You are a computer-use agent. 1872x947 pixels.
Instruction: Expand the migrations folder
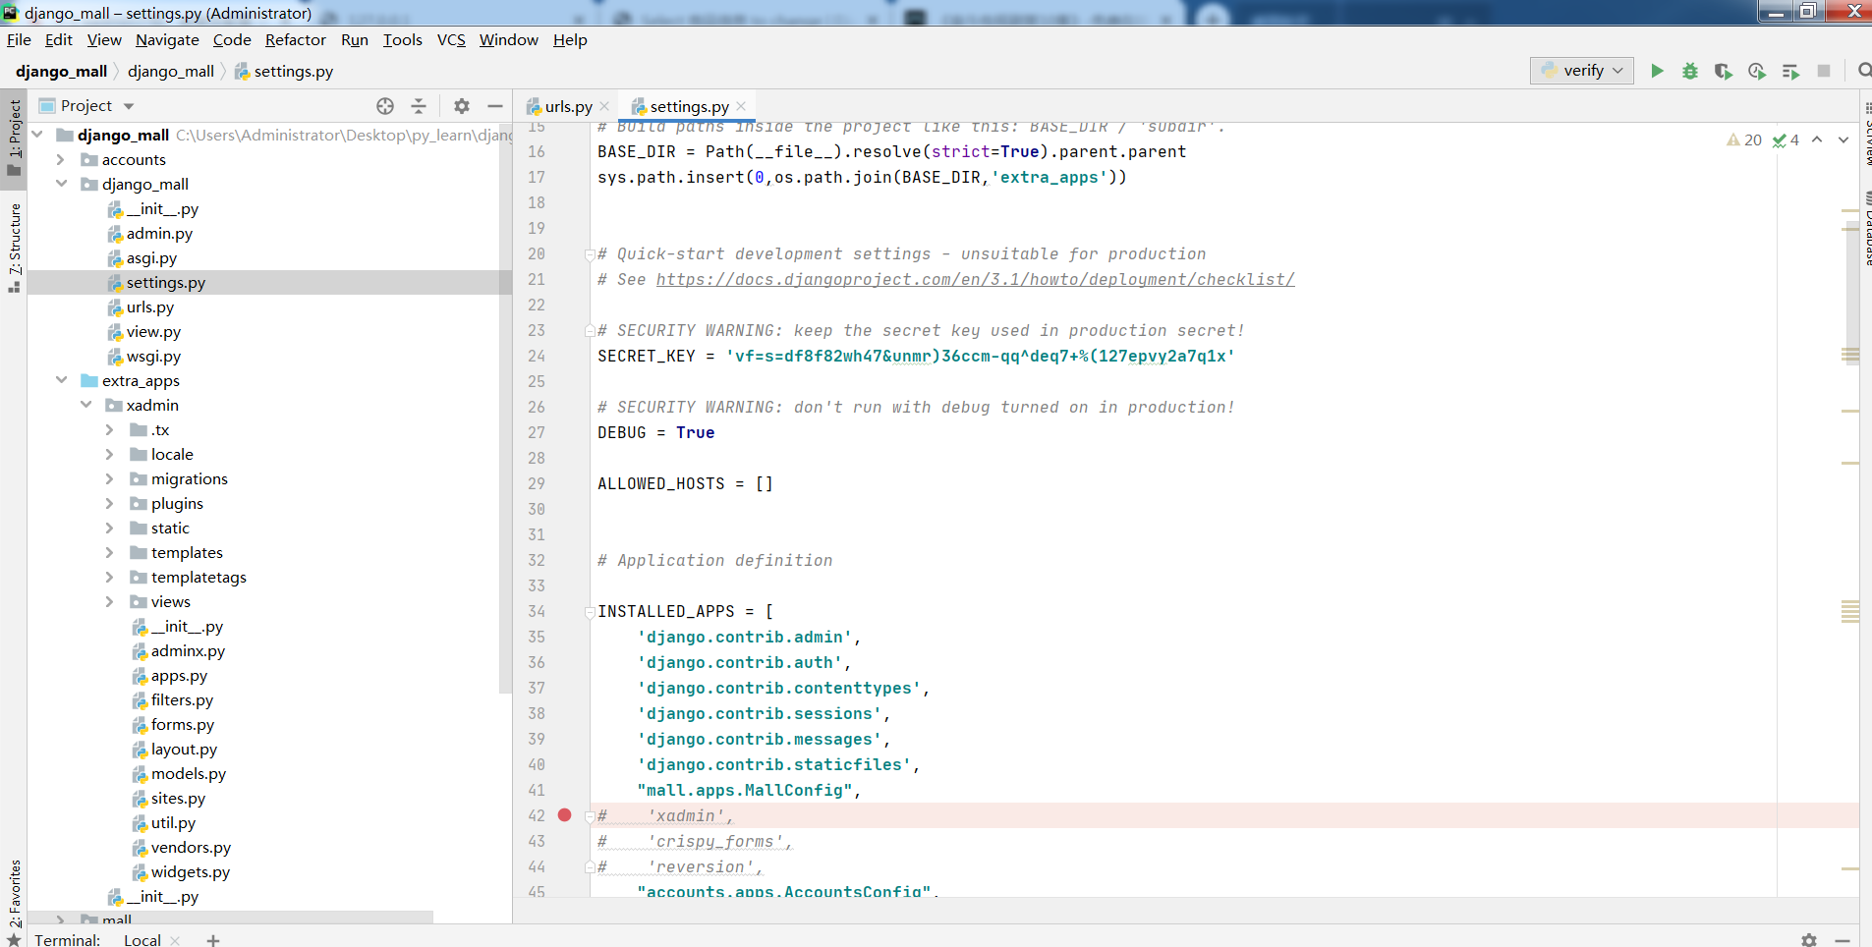click(110, 478)
